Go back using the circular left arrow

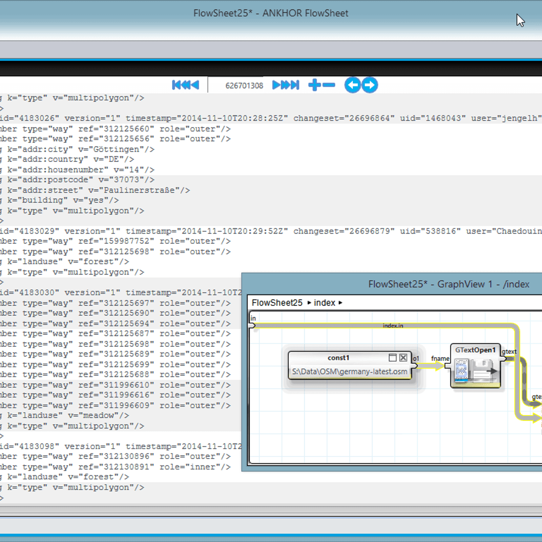pos(353,85)
